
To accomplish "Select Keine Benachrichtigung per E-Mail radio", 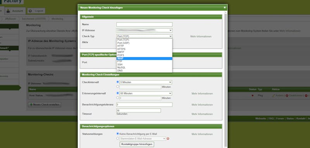I will point(118,134).
